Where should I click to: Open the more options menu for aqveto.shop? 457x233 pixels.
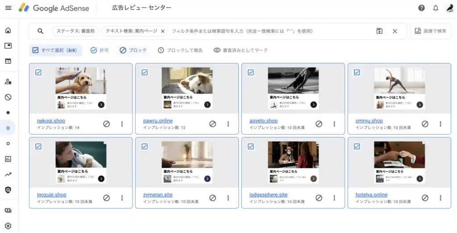(334, 124)
